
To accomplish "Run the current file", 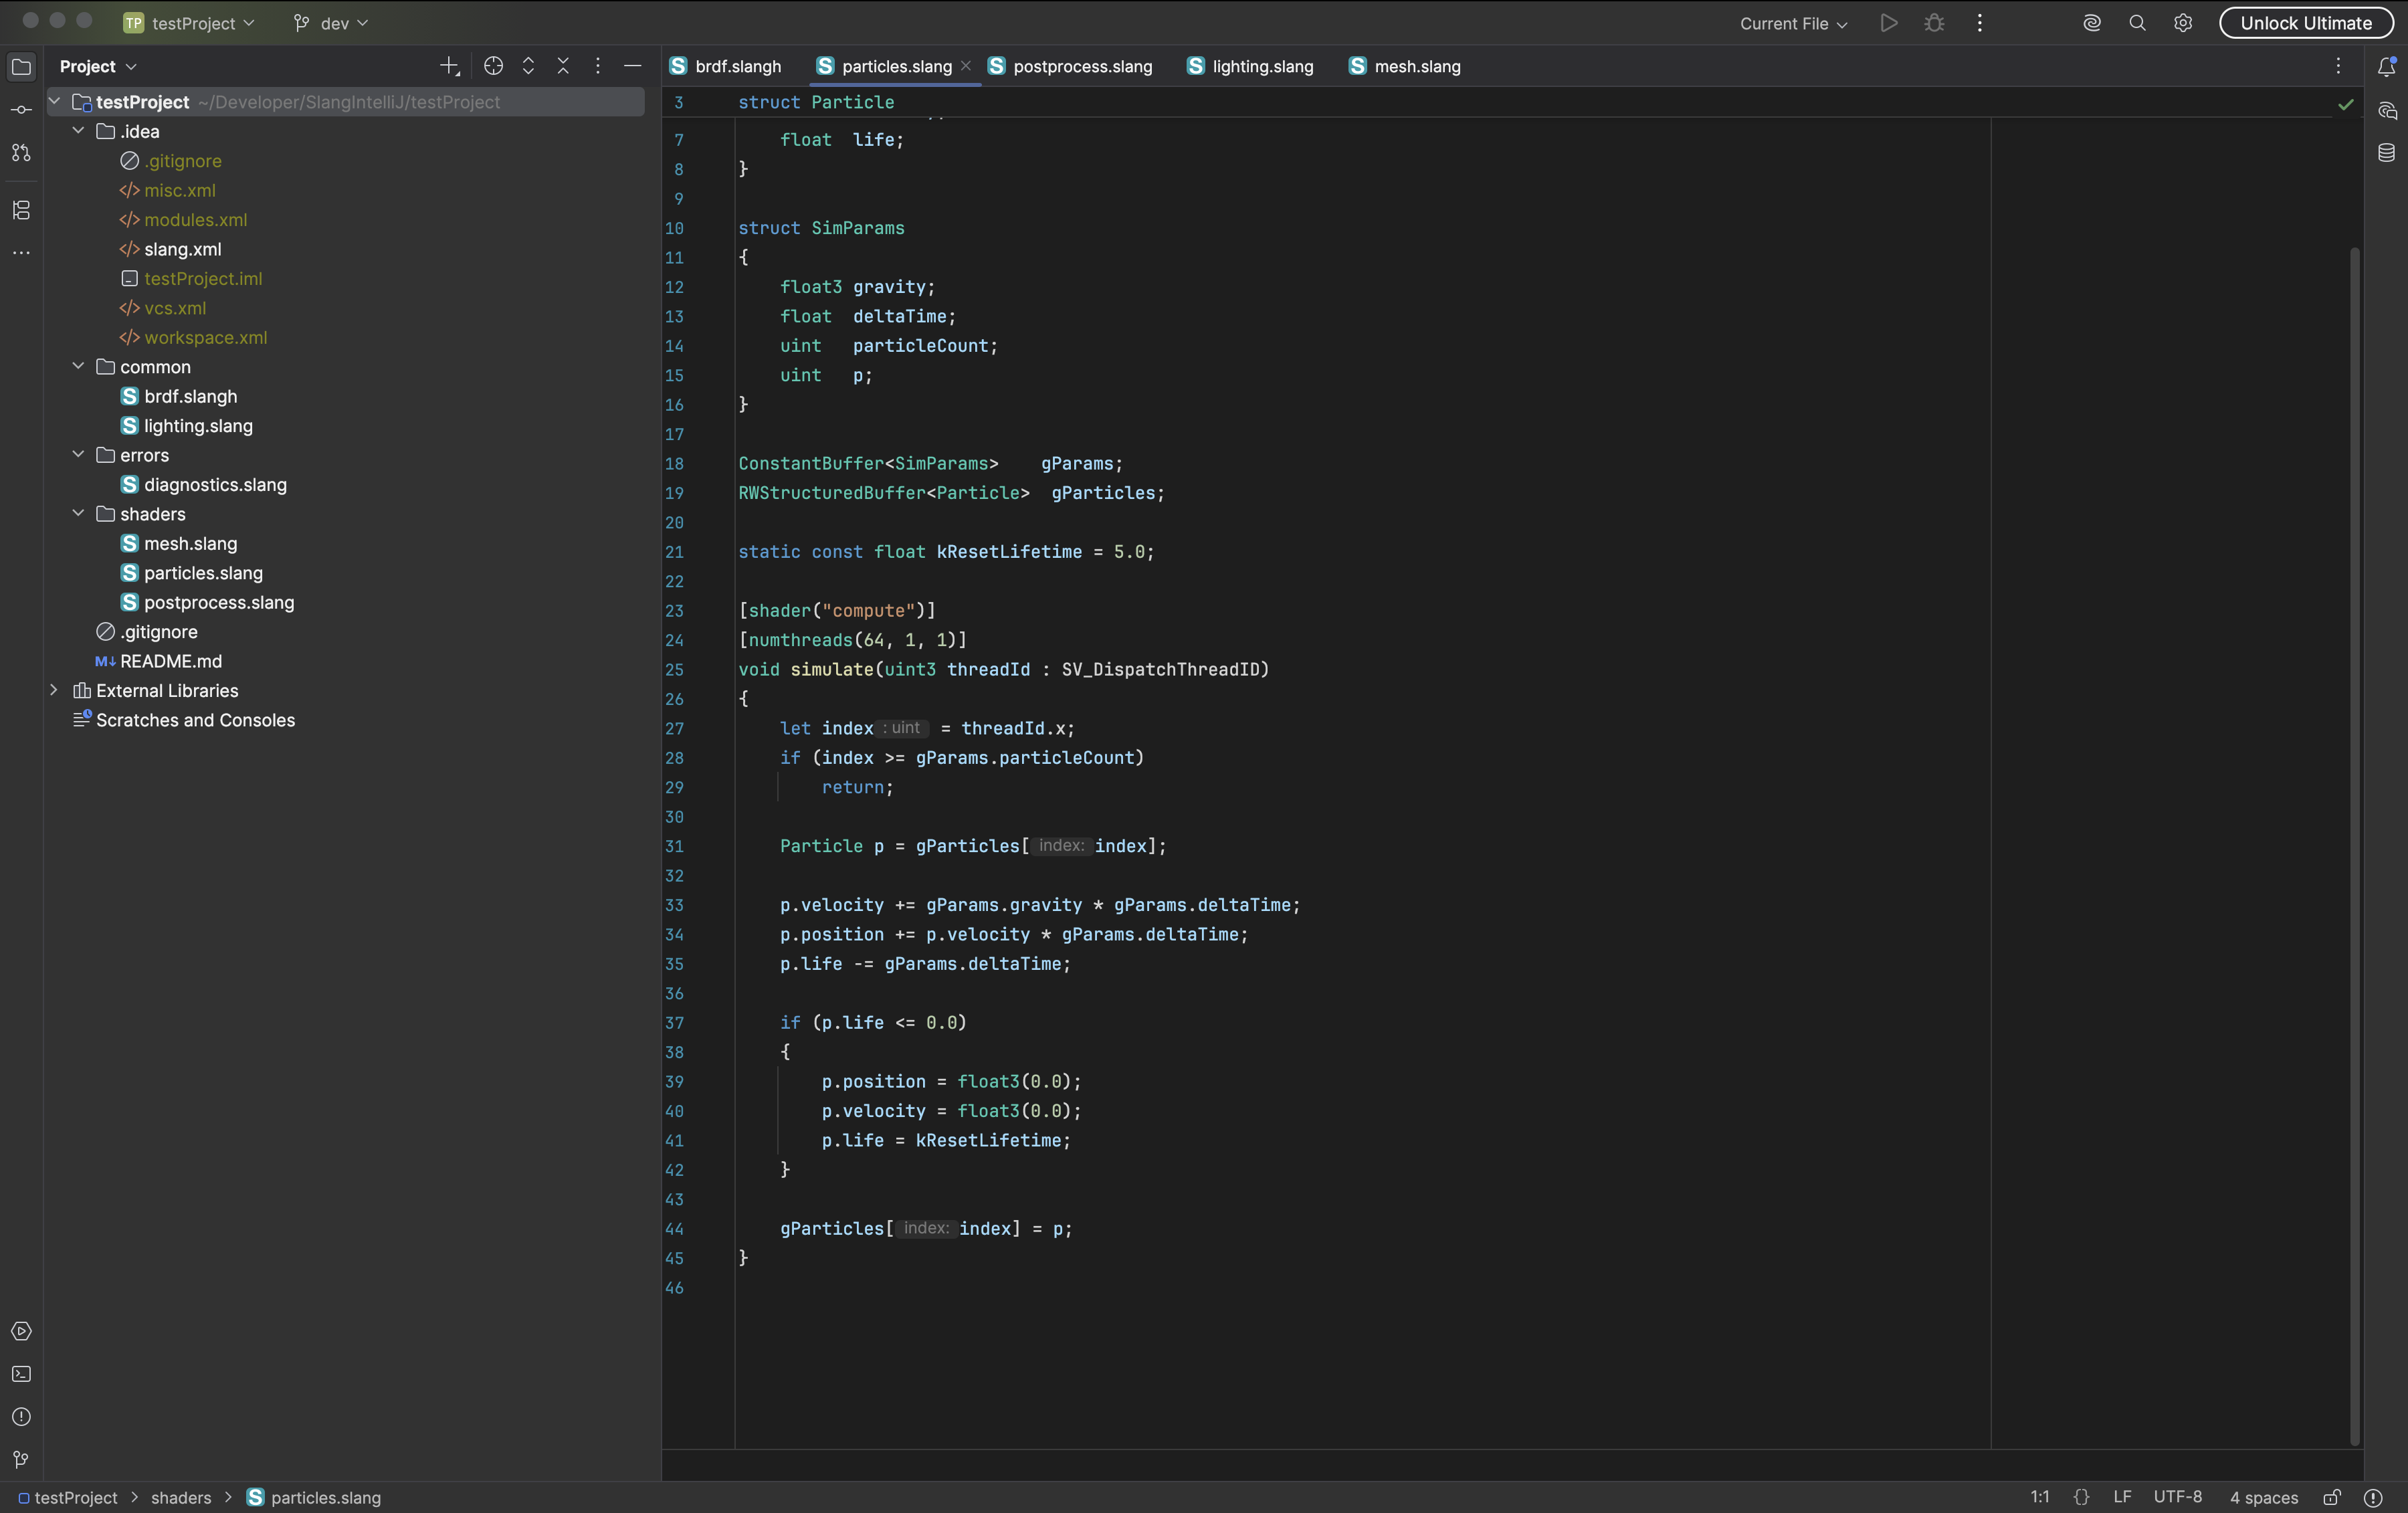I will (x=1888, y=23).
